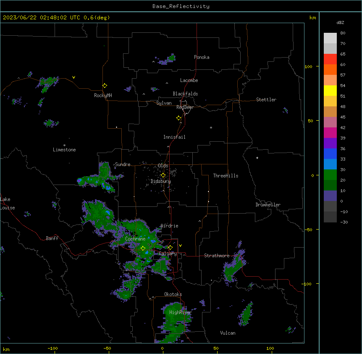Screen dimensions: 362x354
Task: Click the yellow diamond marker below Cochrane
Action: 143,248
